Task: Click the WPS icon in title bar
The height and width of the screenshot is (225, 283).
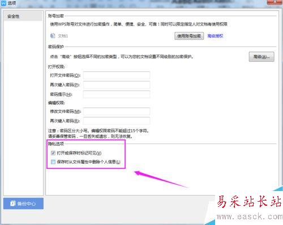Action: [x=3, y=3]
